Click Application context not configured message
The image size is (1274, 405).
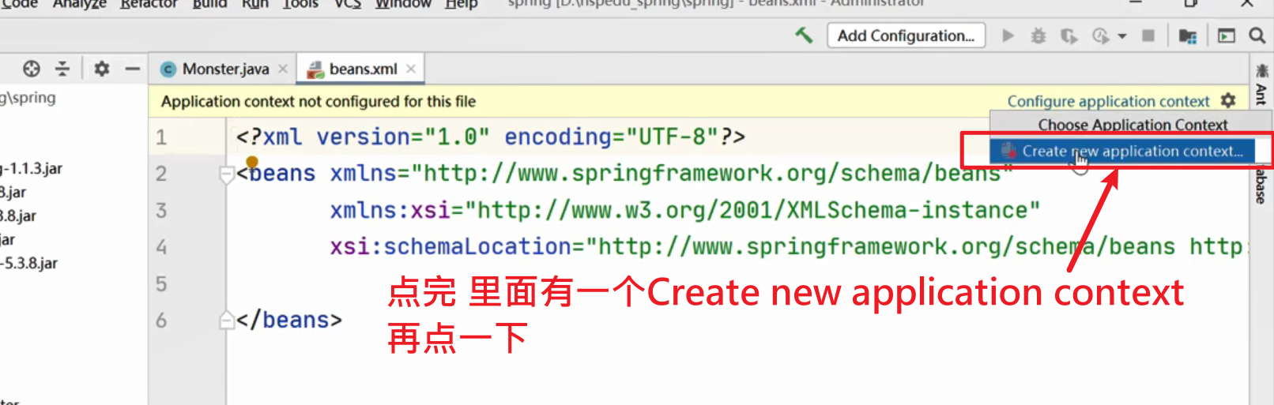(318, 101)
